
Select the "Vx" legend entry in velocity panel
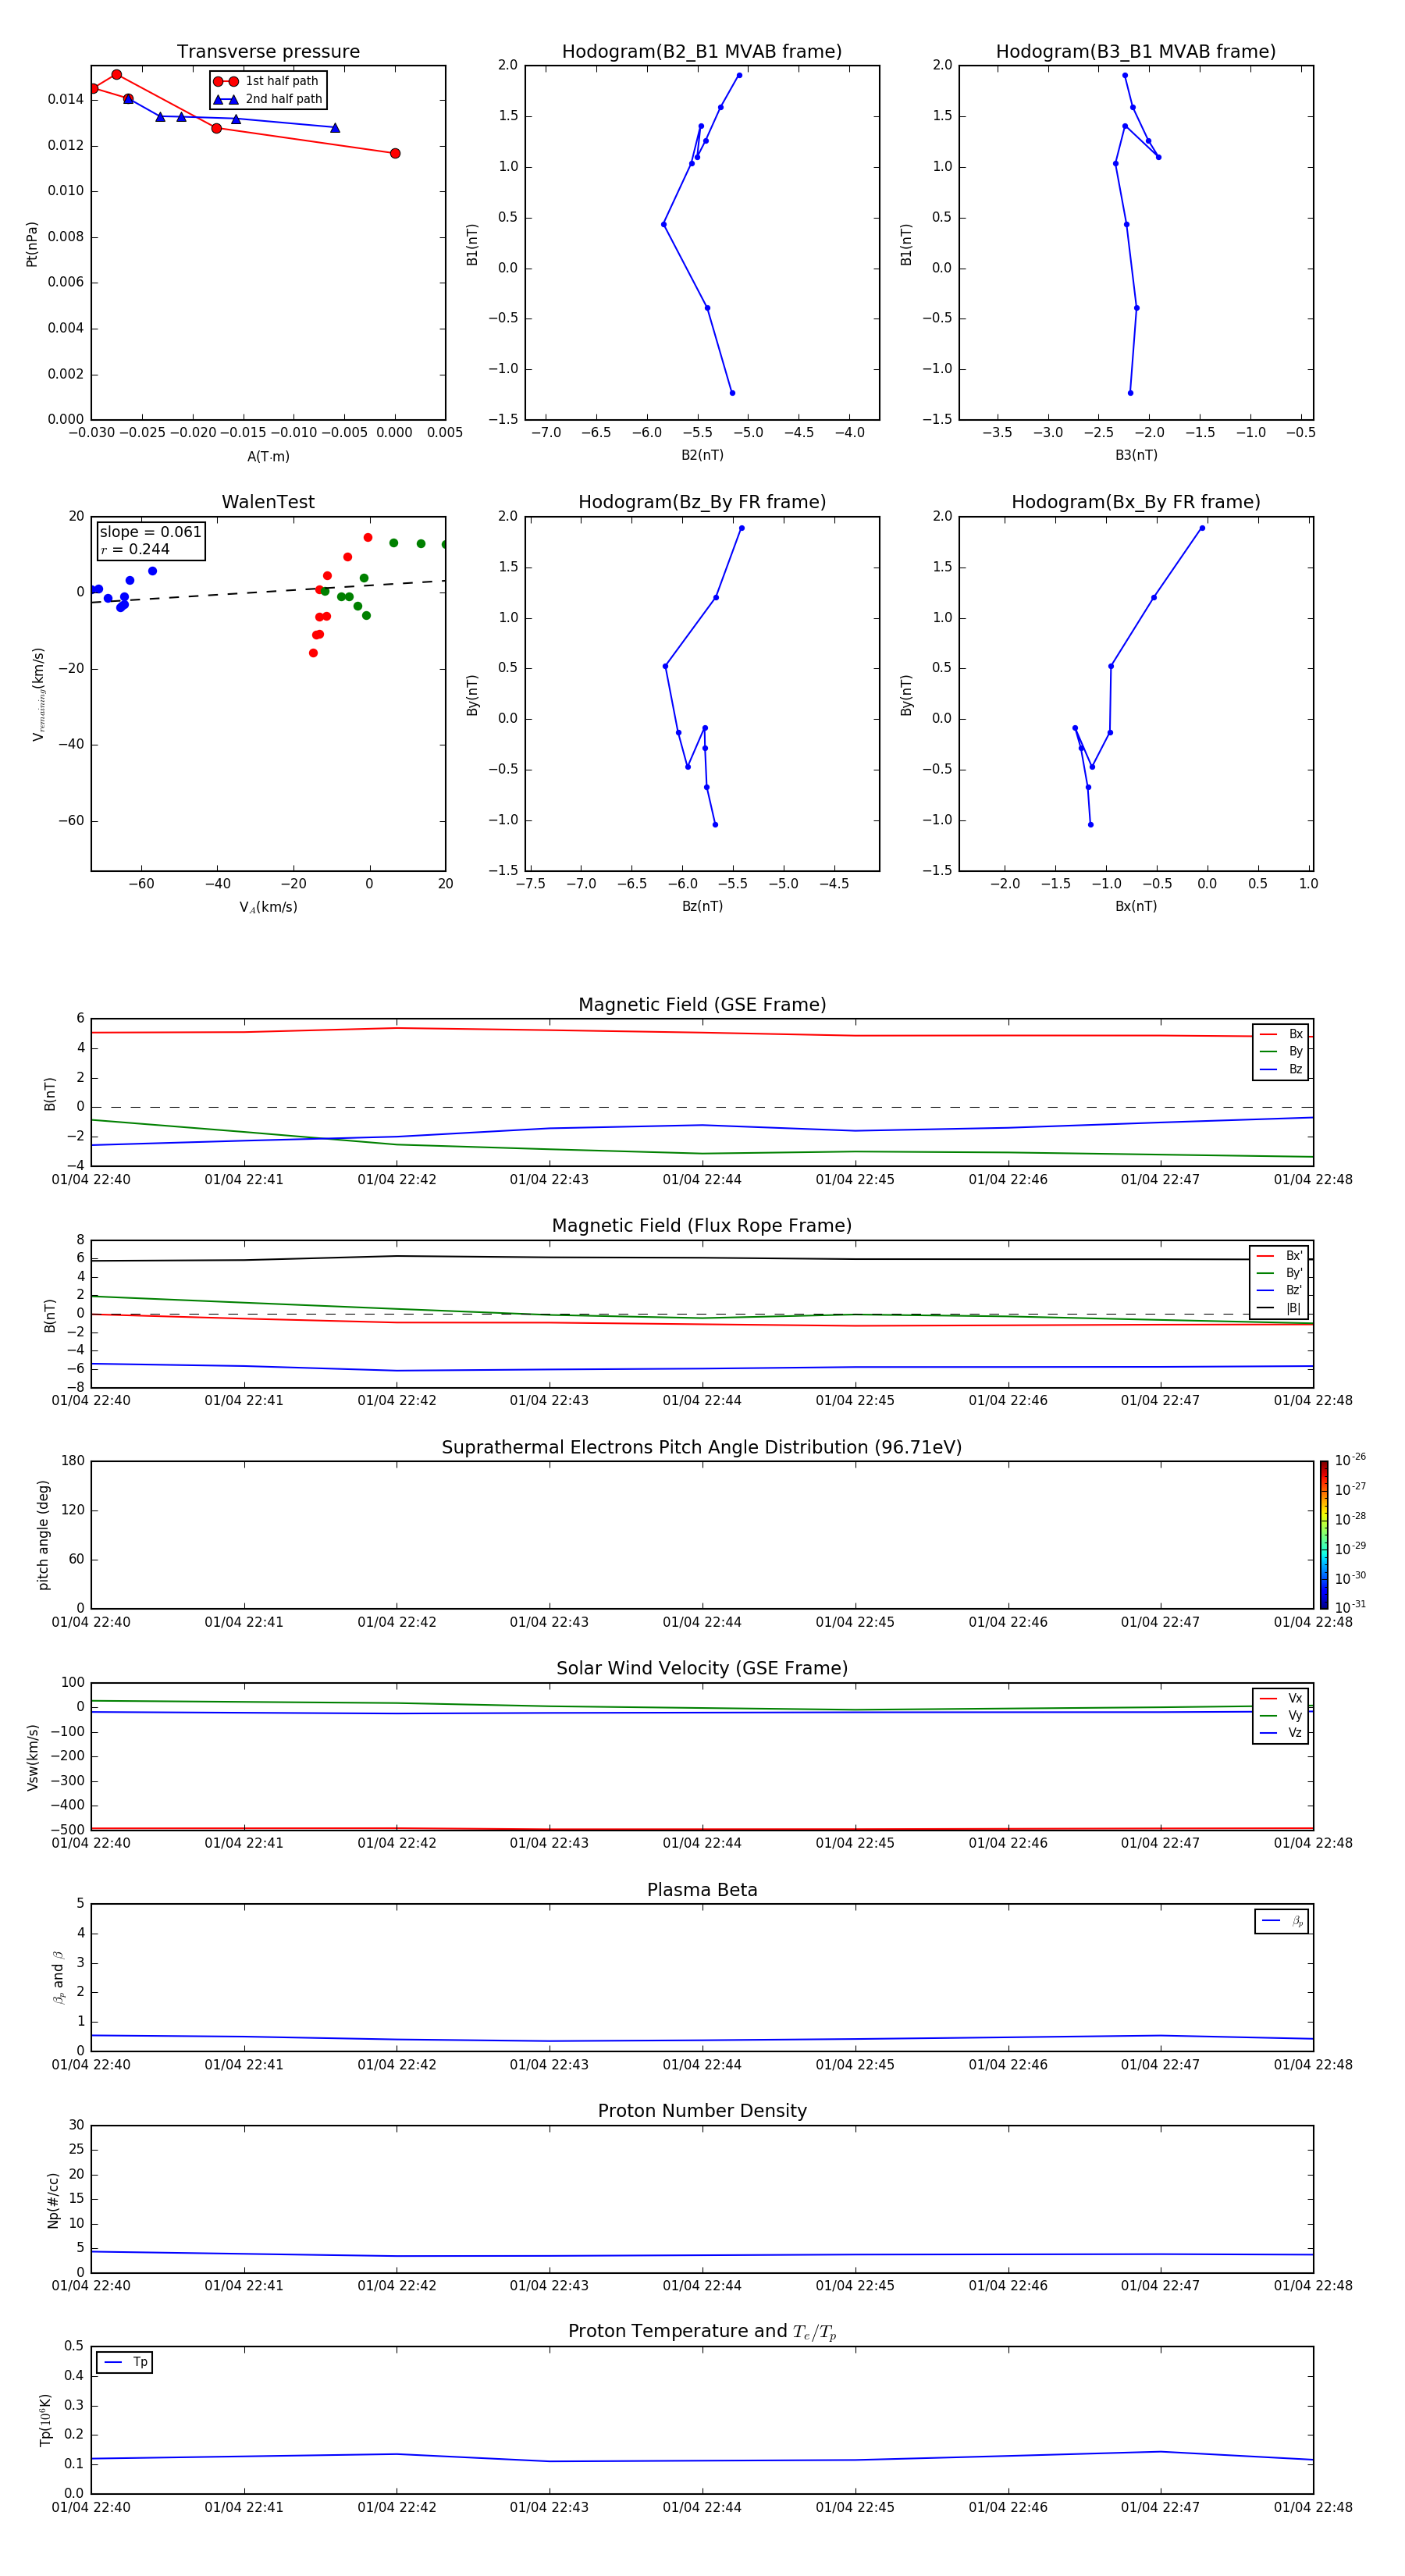(1281, 1699)
